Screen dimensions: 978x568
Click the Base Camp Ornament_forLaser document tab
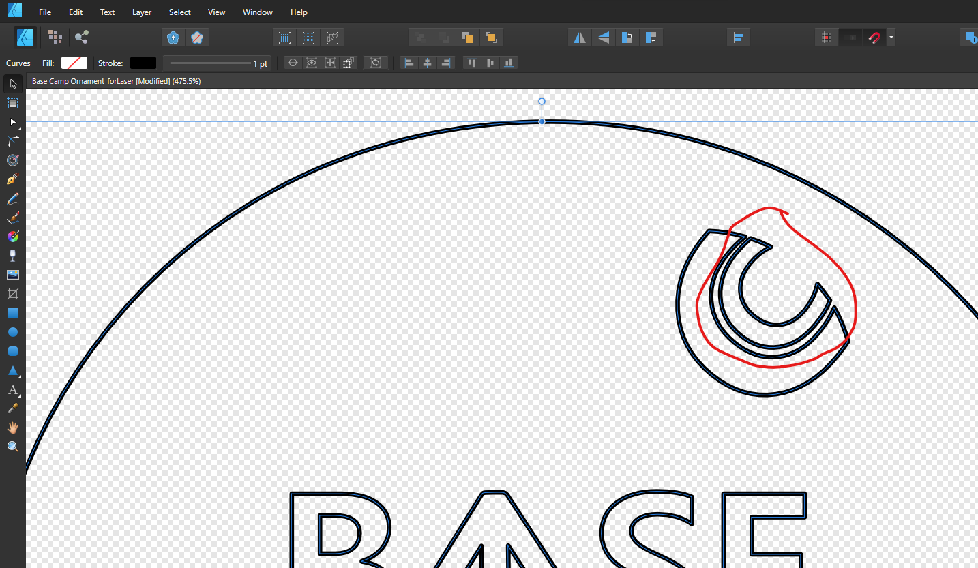pos(117,81)
